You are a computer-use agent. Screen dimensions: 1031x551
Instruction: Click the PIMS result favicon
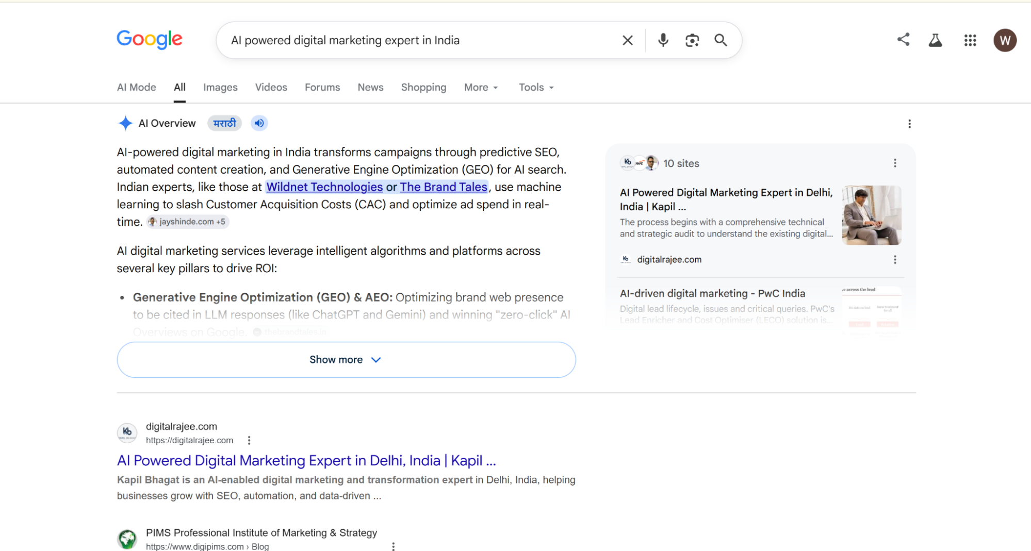[127, 539]
